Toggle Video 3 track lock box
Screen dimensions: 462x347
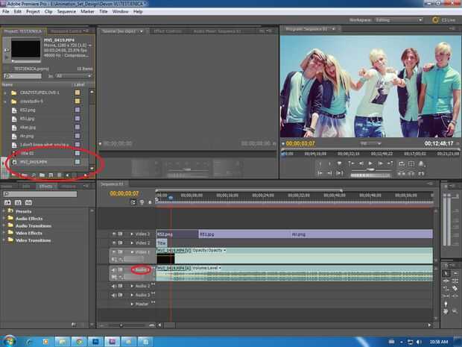tap(120, 234)
